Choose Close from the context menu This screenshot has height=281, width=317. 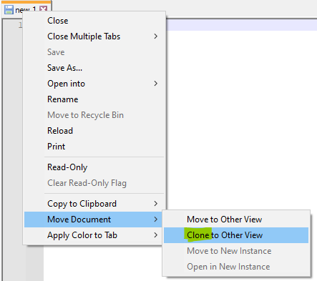(x=94, y=21)
